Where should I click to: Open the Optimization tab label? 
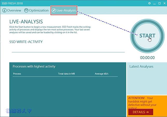click(39, 11)
